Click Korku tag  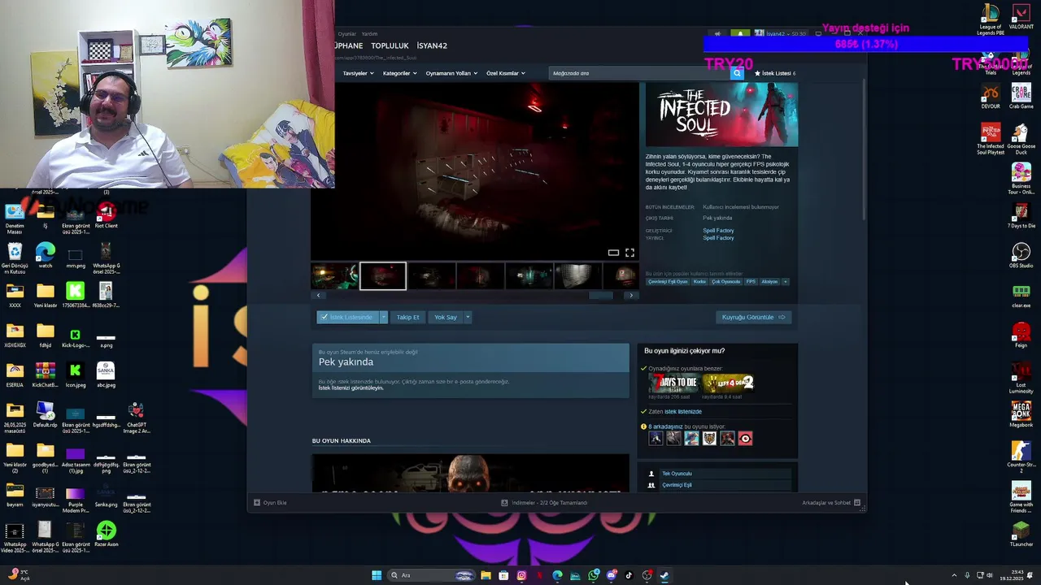(699, 282)
